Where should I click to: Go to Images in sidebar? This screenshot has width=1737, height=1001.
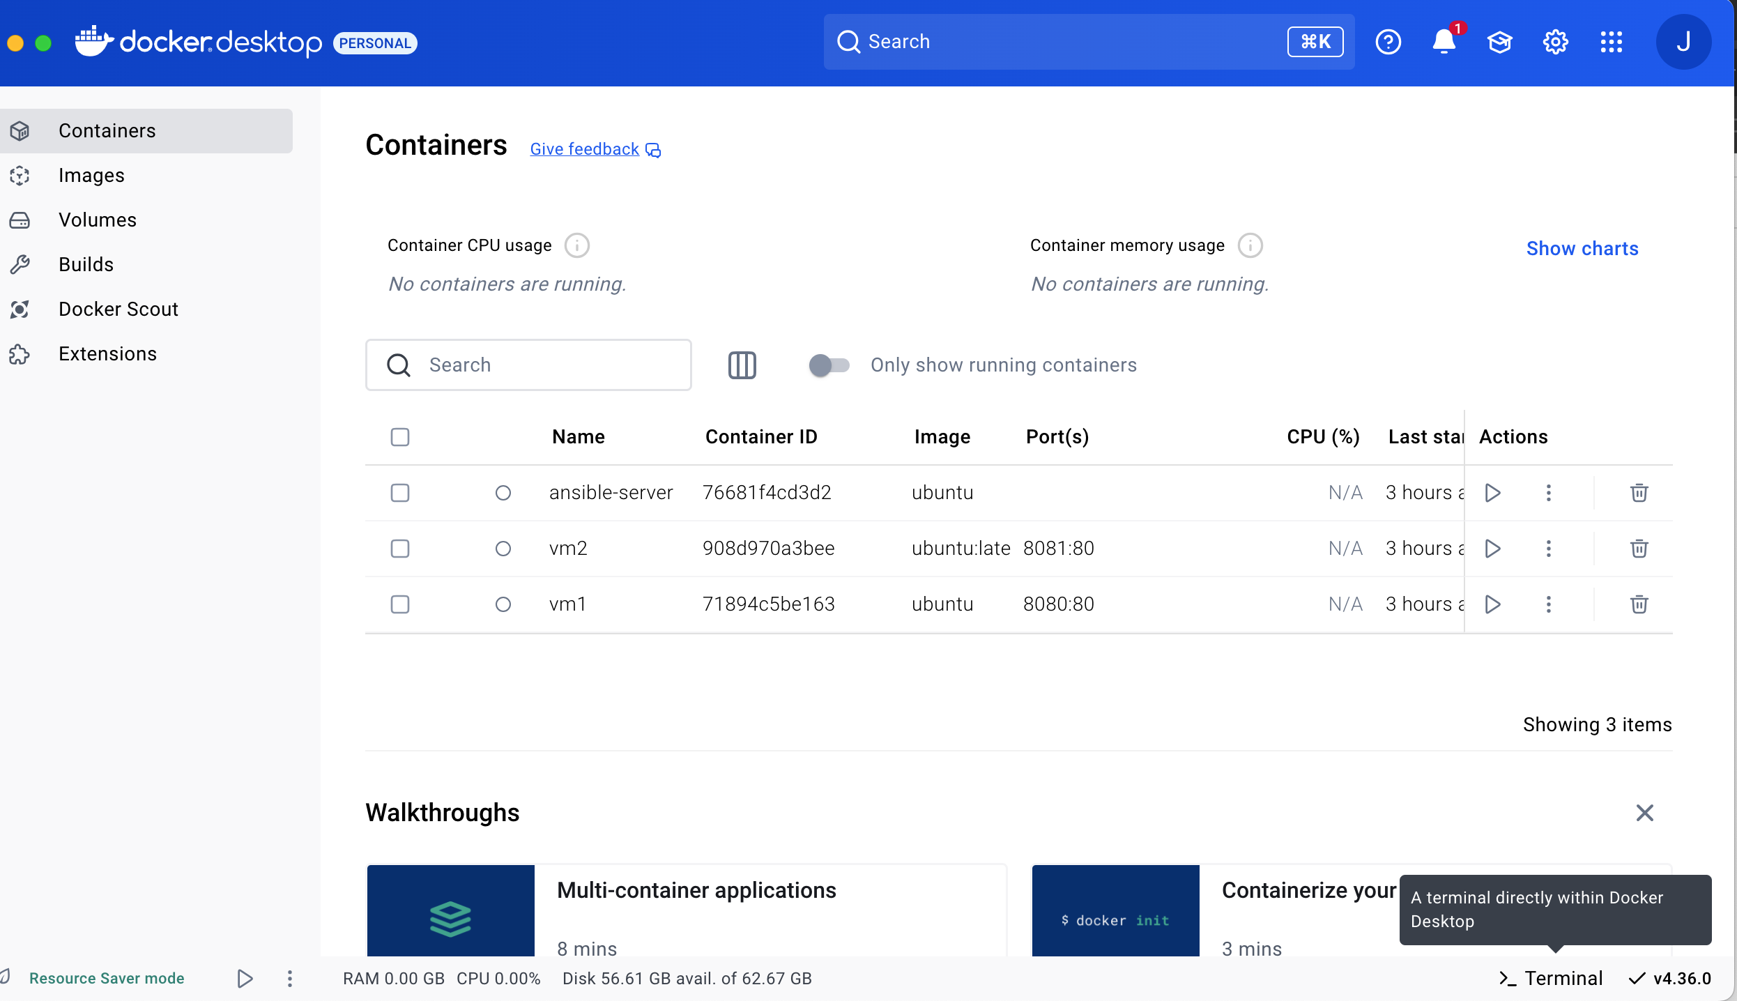click(91, 176)
